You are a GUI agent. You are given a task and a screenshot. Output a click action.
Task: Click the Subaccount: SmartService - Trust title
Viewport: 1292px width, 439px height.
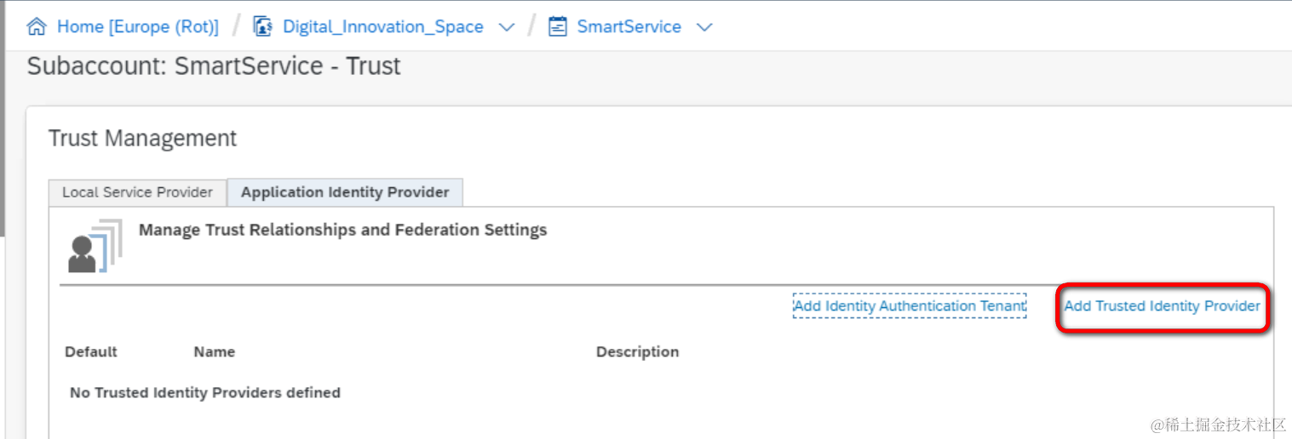point(214,66)
